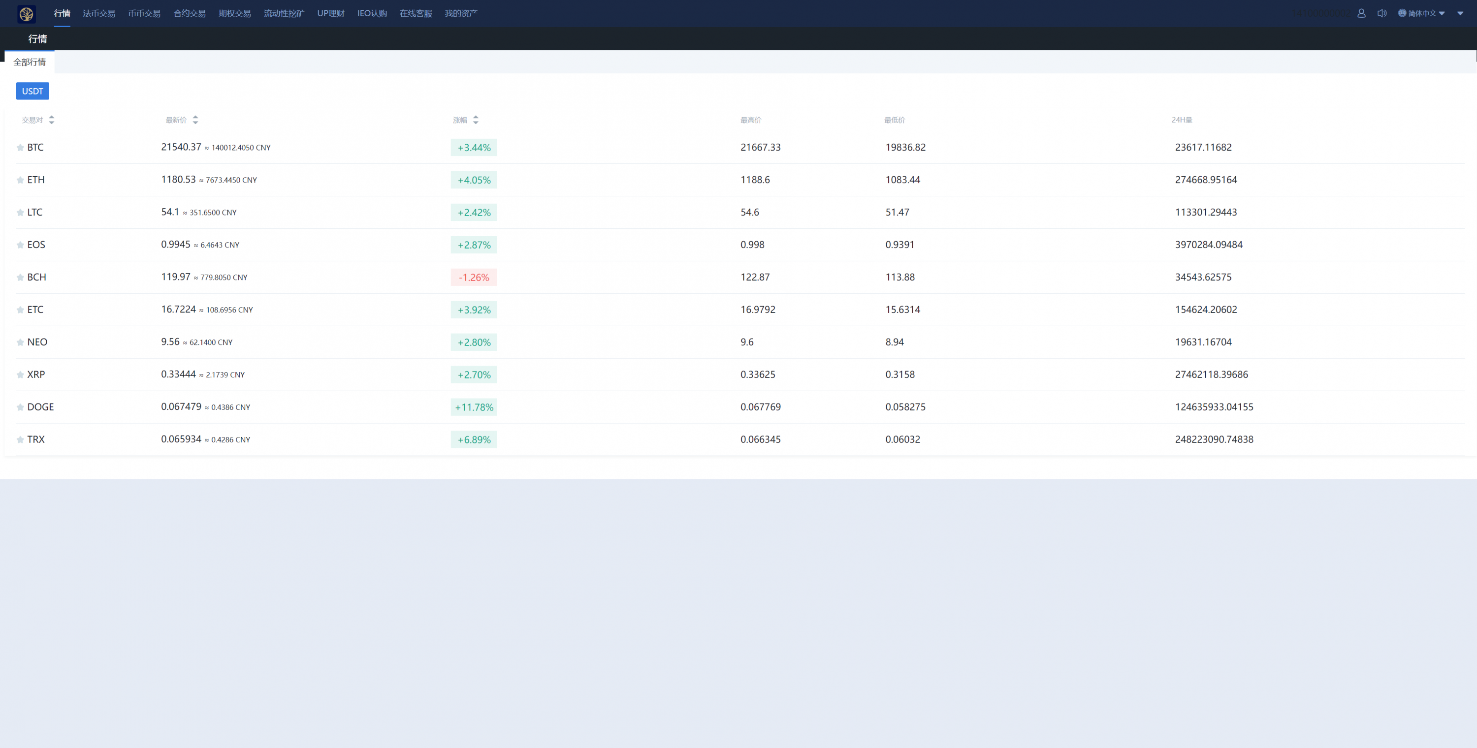Switch to the 全部行情 tab

point(30,62)
